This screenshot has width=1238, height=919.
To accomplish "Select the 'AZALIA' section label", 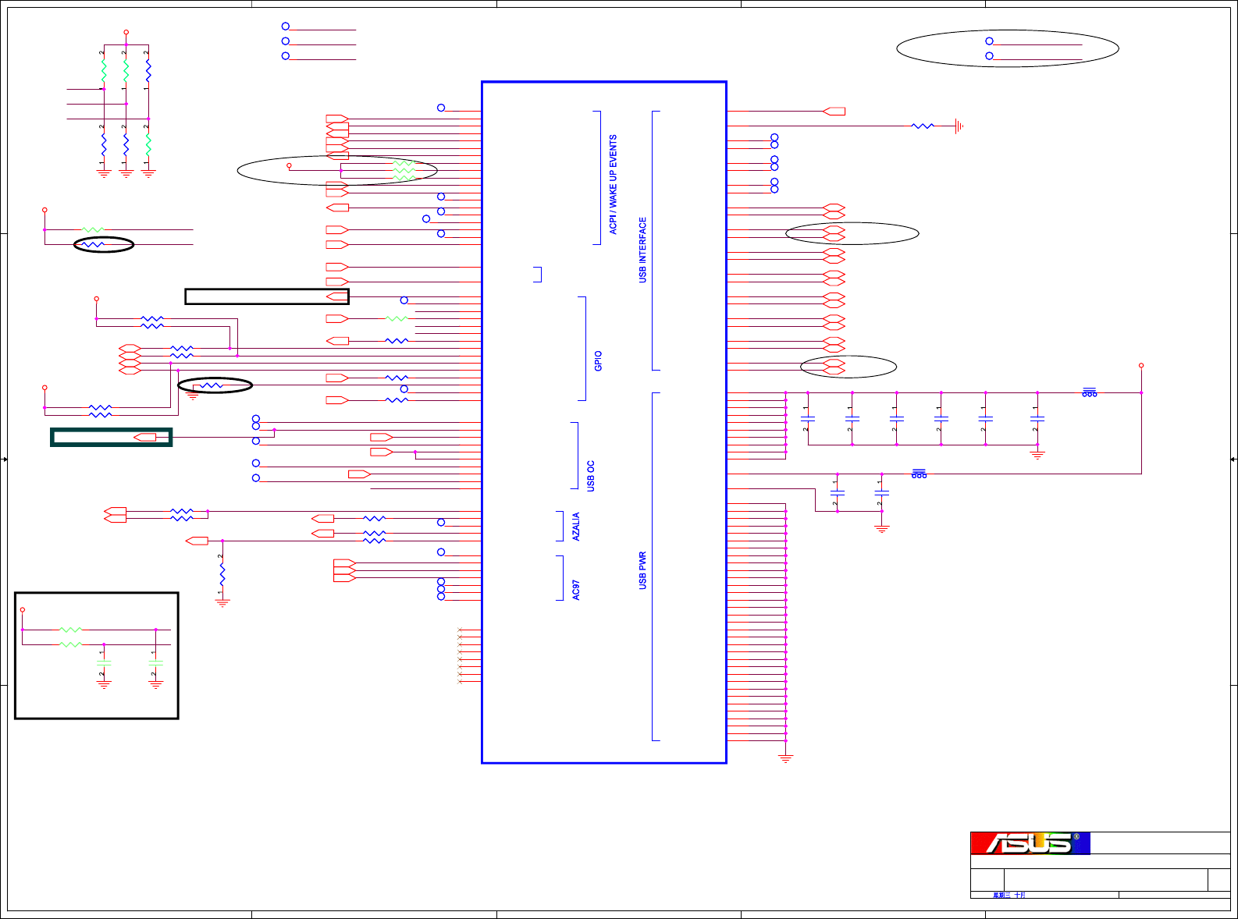I will (x=575, y=527).
